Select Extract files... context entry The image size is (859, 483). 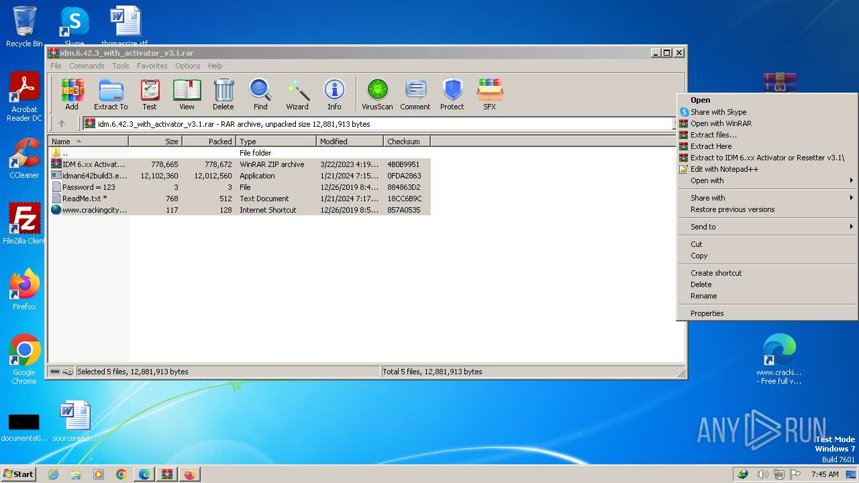(x=767, y=135)
